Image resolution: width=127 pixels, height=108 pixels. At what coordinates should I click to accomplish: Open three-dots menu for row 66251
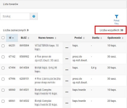point(67,48)
